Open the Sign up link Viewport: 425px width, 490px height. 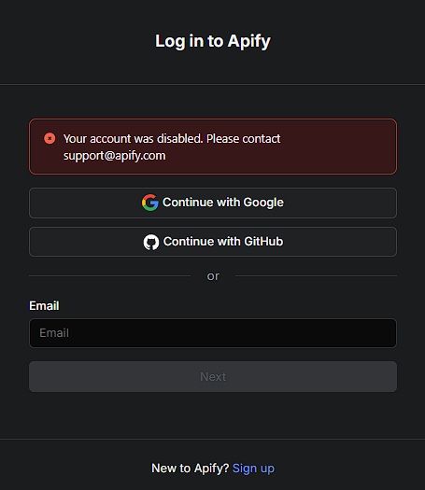click(253, 469)
